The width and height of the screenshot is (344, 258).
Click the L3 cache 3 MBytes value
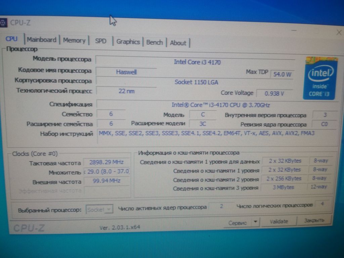(x=283, y=187)
